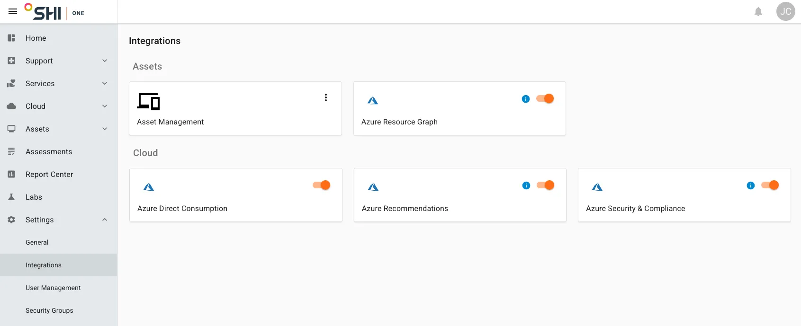Toggle Azure Security & Compliance switch
801x326 pixels.
[x=770, y=185]
